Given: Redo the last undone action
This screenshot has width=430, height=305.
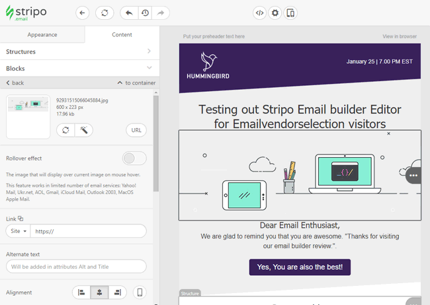Looking at the screenshot, I should (161, 13).
